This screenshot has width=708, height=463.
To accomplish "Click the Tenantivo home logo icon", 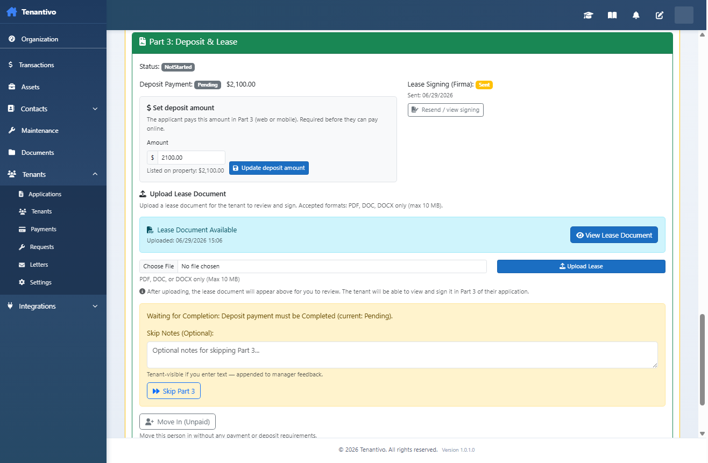I will [12, 12].
